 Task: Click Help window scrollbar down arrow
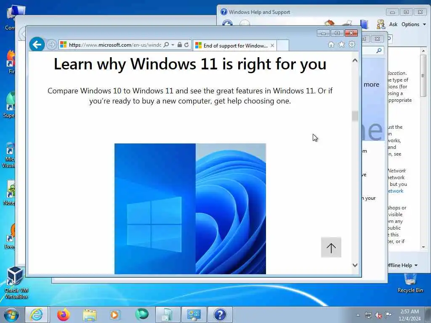pyautogui.click(x=423, y=247)
